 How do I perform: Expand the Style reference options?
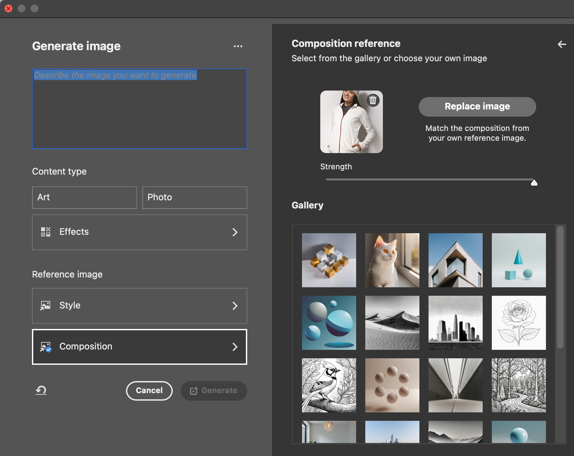point(235,306)
